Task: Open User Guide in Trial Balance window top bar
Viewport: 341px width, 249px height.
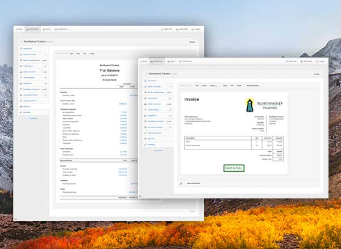Action: pos(182,29)
